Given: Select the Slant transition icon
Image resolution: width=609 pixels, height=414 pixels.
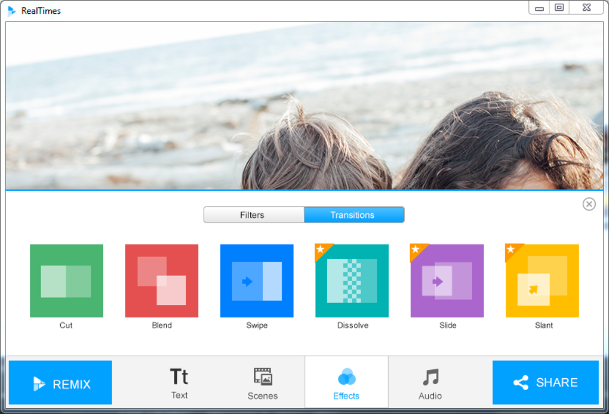Looking at the screenshot, I should pos(542,280).
